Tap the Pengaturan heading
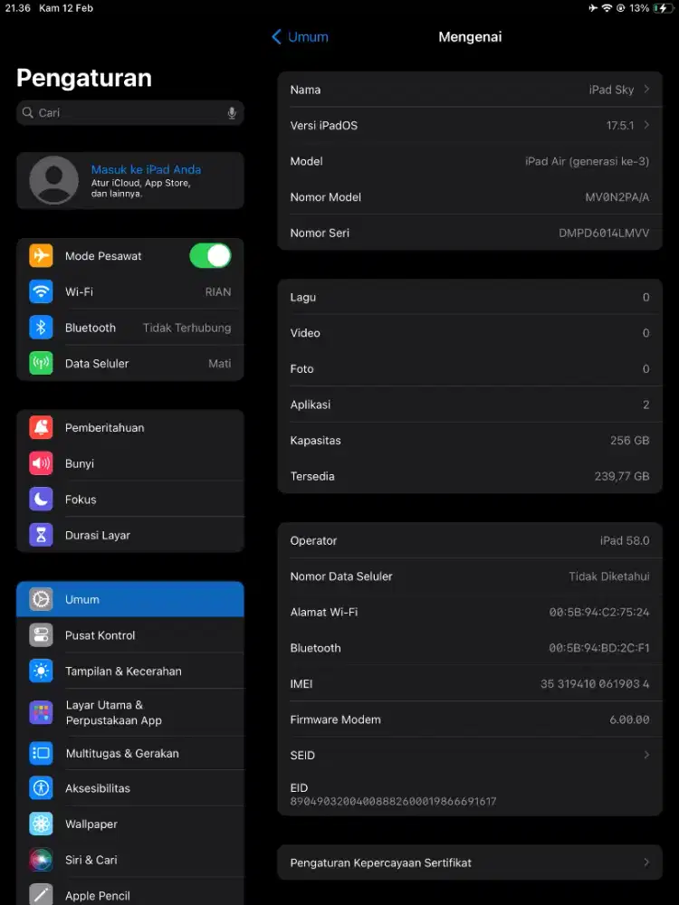The height and width of the screenshot is (905, 679). click(x=84, y=78)
